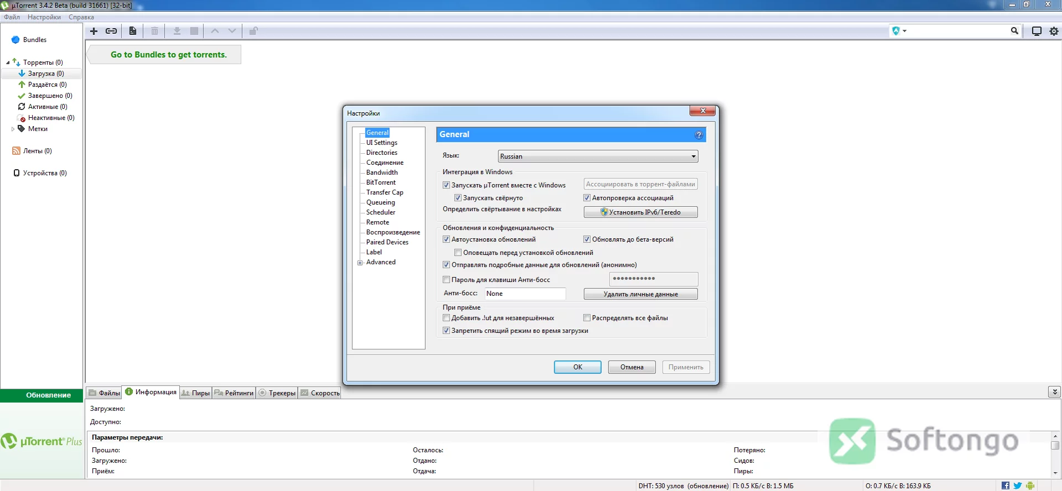Enable Пароль для клавиши Анти-босс checkbox

click(446, 280)
